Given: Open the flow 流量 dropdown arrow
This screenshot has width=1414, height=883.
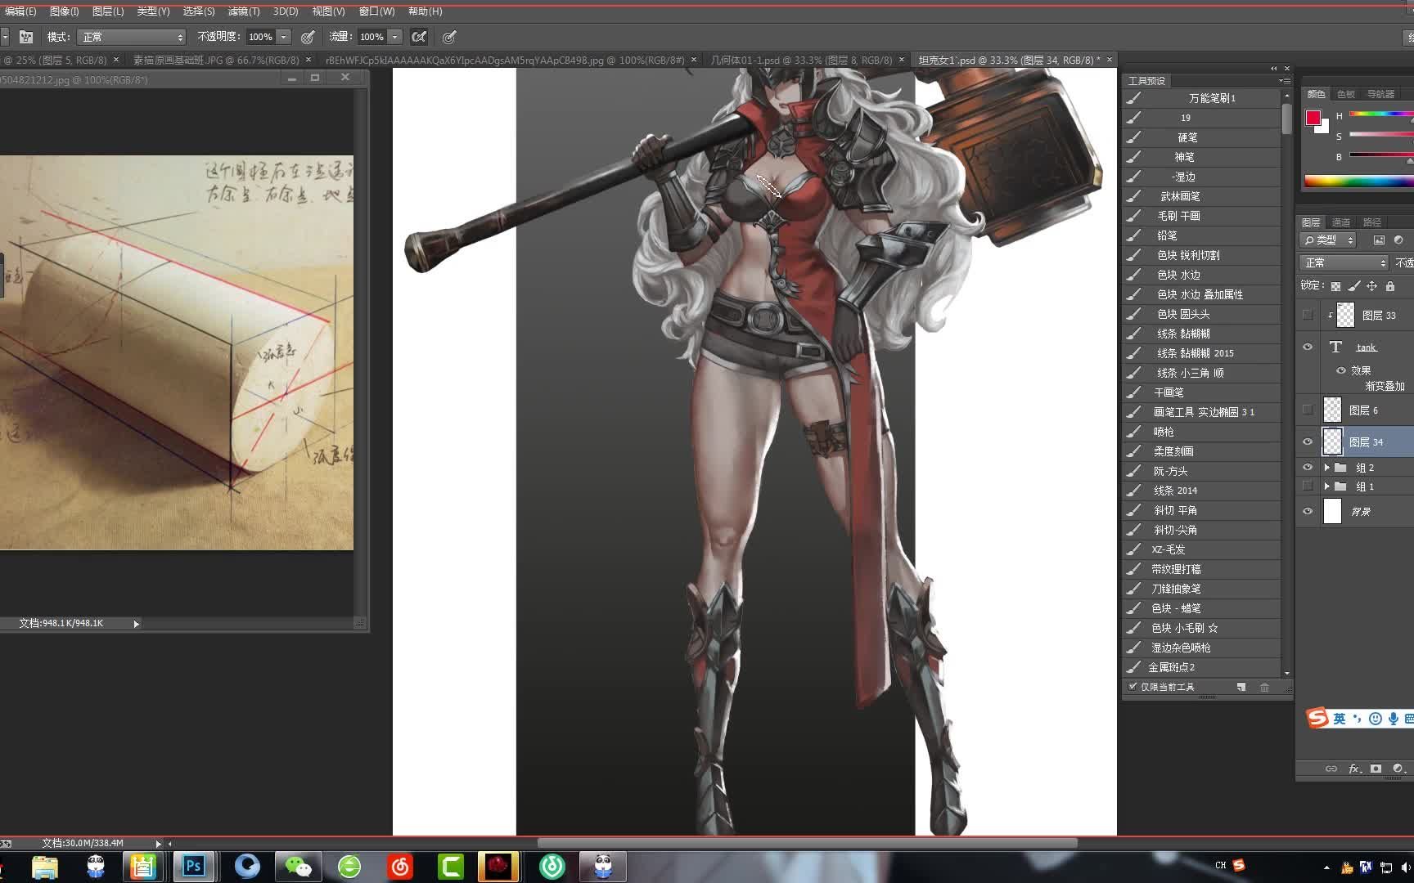Looking at the screenshot, I should tap(395, 37).
